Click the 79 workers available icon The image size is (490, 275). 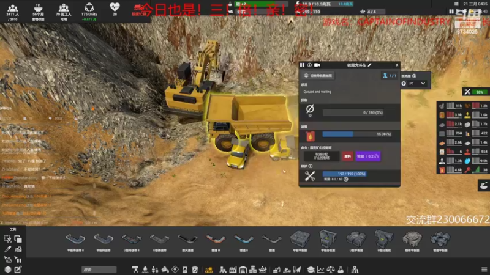pos(64,8)
